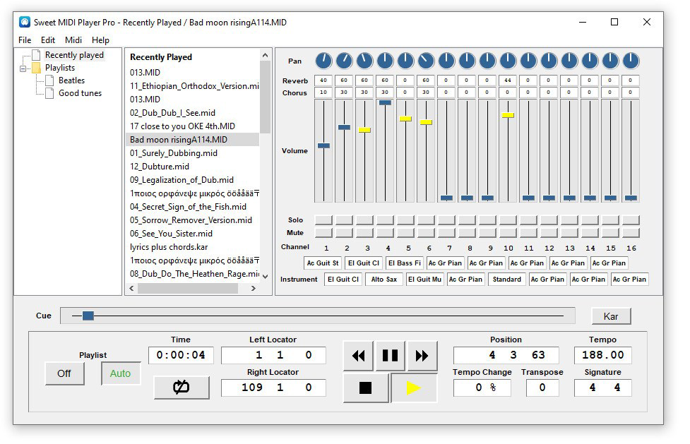Click the Kar button
The image size is (690, 444).
[x=611, y=316]
